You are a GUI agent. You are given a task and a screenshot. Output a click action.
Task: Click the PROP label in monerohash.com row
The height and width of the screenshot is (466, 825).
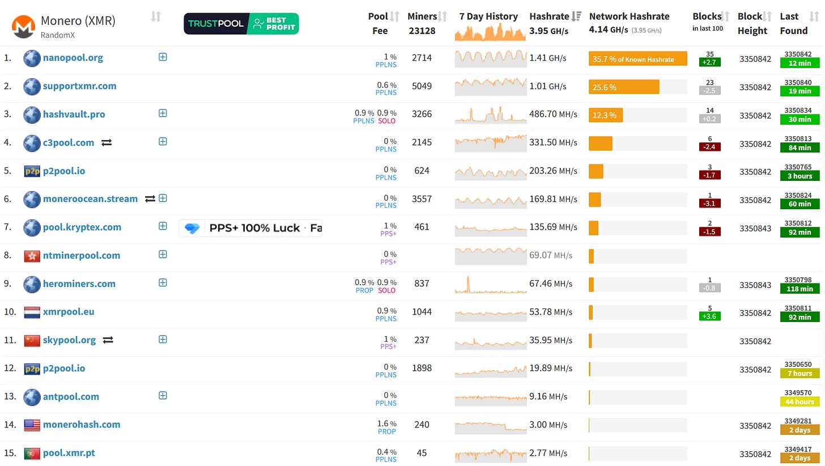(x=387, y=431)
